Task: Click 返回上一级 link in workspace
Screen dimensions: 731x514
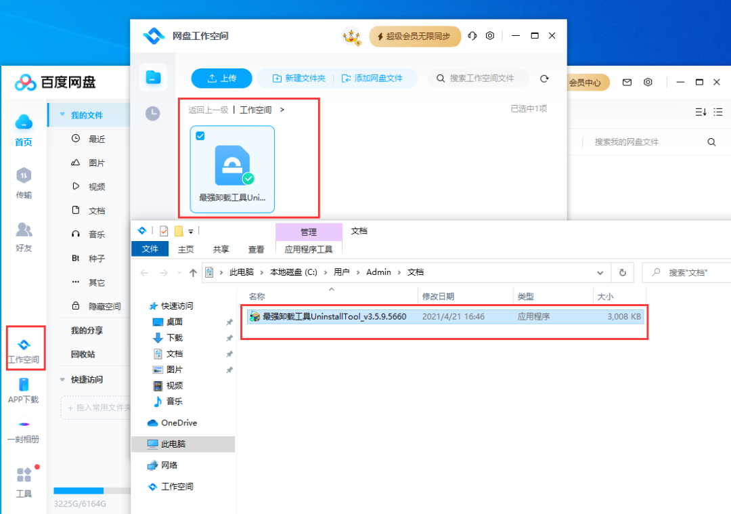Action: pos(208,110)
